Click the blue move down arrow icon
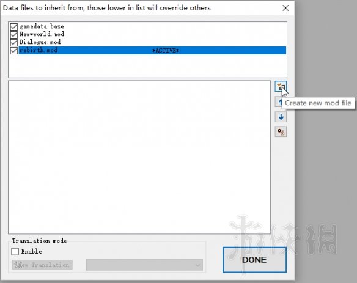 281,117
